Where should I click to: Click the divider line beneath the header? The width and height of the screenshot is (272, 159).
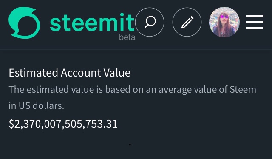tap(136, 50)
